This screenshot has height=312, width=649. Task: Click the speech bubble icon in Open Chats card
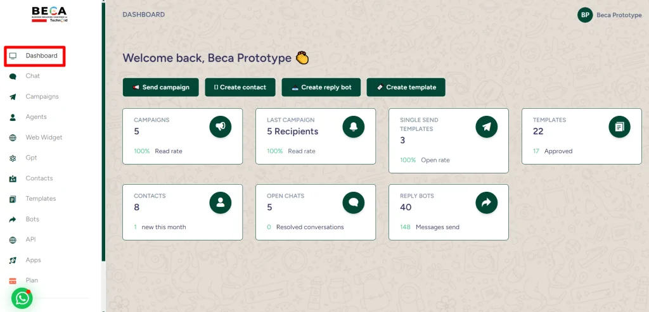(x=353, y=203)
